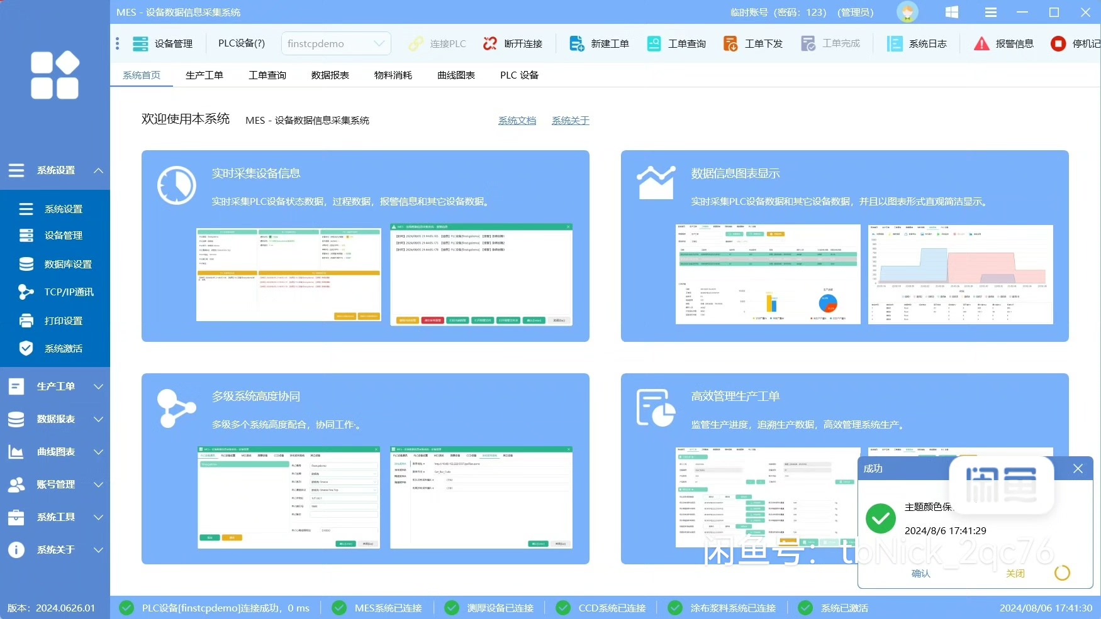The image size is (1101, 619).
Task: Open 新建工单 from the toolbar
Action: (x=576, y=43)
